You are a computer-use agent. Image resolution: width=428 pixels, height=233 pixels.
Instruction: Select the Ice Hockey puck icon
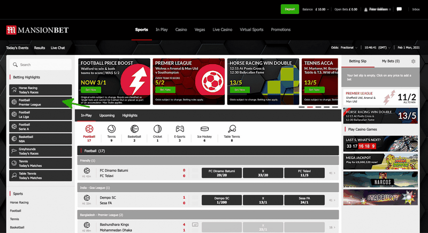pos(203,129)
